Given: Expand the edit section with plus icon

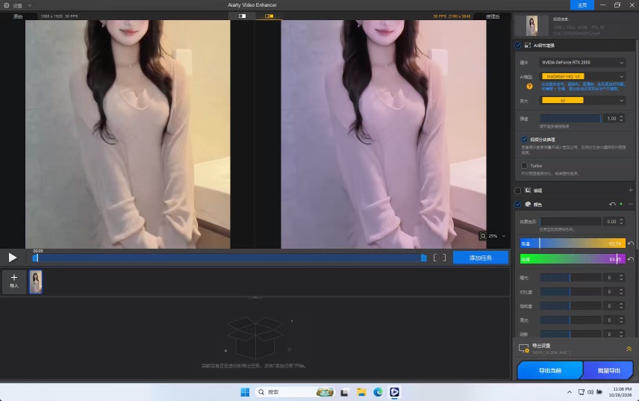Looking at the screenshot, I should coord(631,190).
